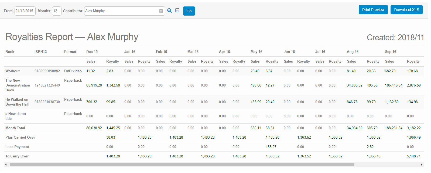Click the Jul 16 month header
Image resolution: width=431 pixels, height=173 pixels.
[320, 52]
